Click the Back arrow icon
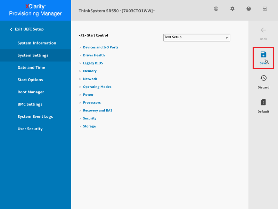Image resolution: width=278 pixels, height=209 pixels. coord(263,30)
